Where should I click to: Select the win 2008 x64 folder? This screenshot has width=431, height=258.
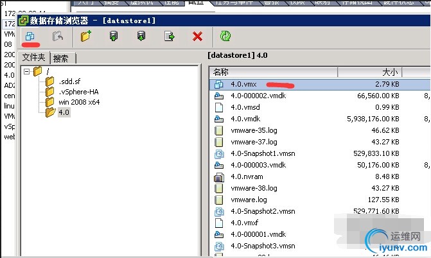[x=79, y=102]
